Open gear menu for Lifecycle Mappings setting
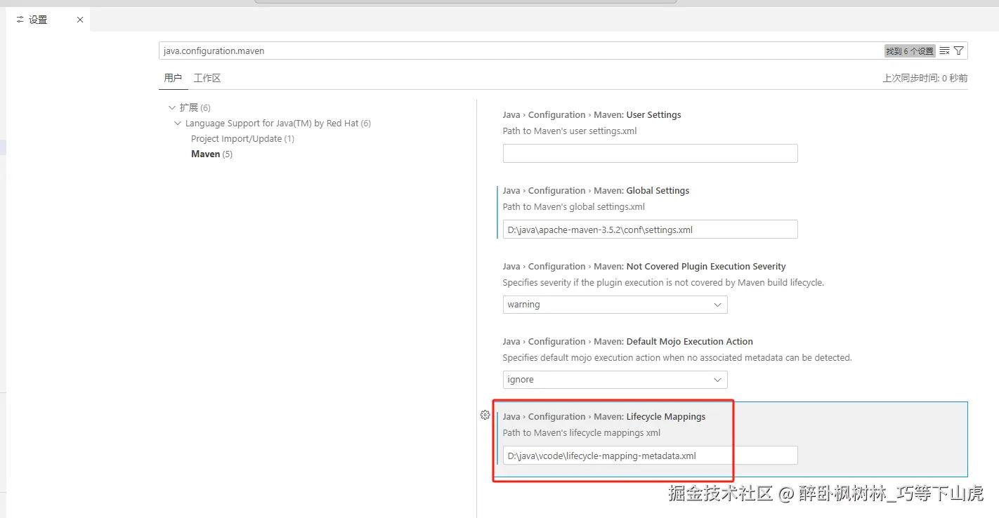The width and height of the screenshot is (999, 518). click(x=485, y=415)
